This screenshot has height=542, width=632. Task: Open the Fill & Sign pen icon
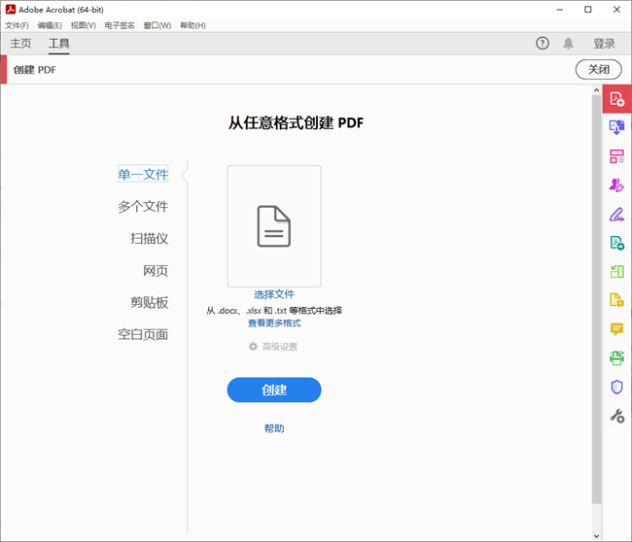tap(616, 215)
